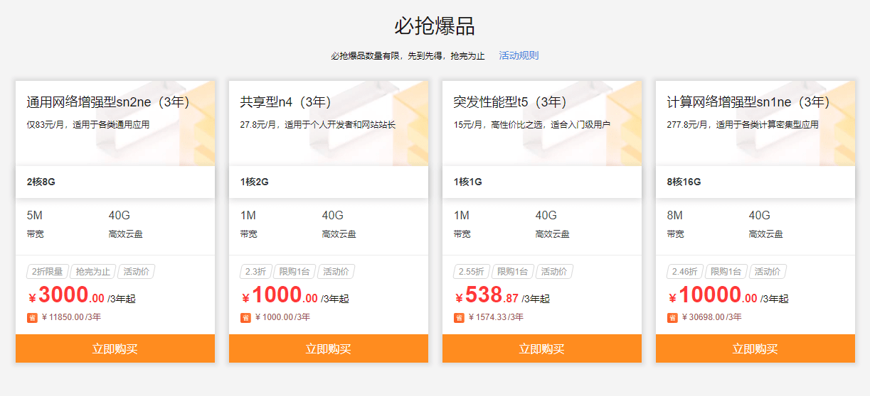Click the 突发性能型t5 card banner image
Viewport: 870px width, 396px height.
tap(542, 123)
